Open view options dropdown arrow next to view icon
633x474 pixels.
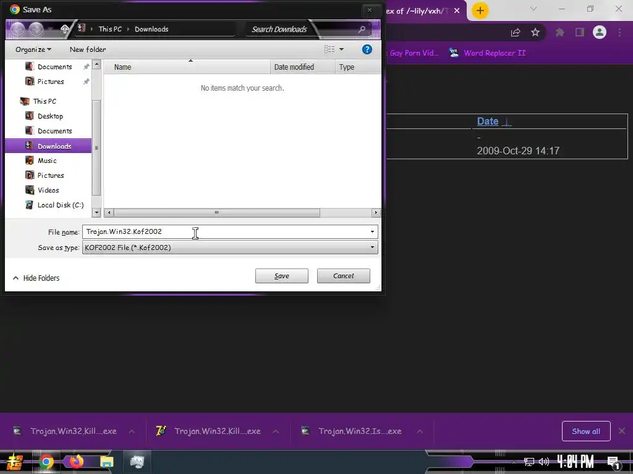[x=341, y=49]
